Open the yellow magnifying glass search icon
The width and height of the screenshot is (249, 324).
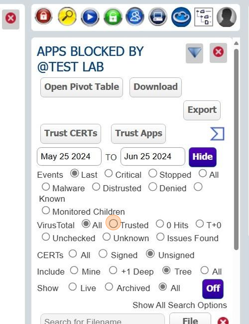tap(67, 17)
